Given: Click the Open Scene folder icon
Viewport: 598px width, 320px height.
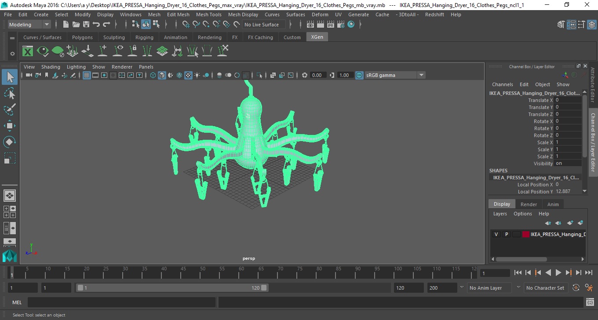Looking at the screenshot, I should tap(76, 25).
